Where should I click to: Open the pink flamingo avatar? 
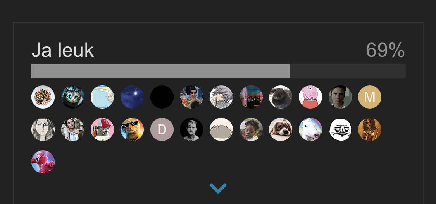click(x=43, y=162)
